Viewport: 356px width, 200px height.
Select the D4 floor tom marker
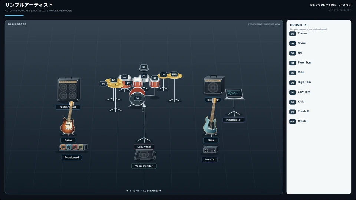pyautogui.click(x=125, y=77)
